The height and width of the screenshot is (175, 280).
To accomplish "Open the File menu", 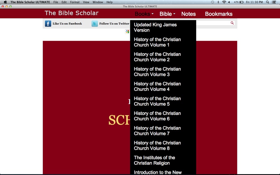I will point(56,2).
